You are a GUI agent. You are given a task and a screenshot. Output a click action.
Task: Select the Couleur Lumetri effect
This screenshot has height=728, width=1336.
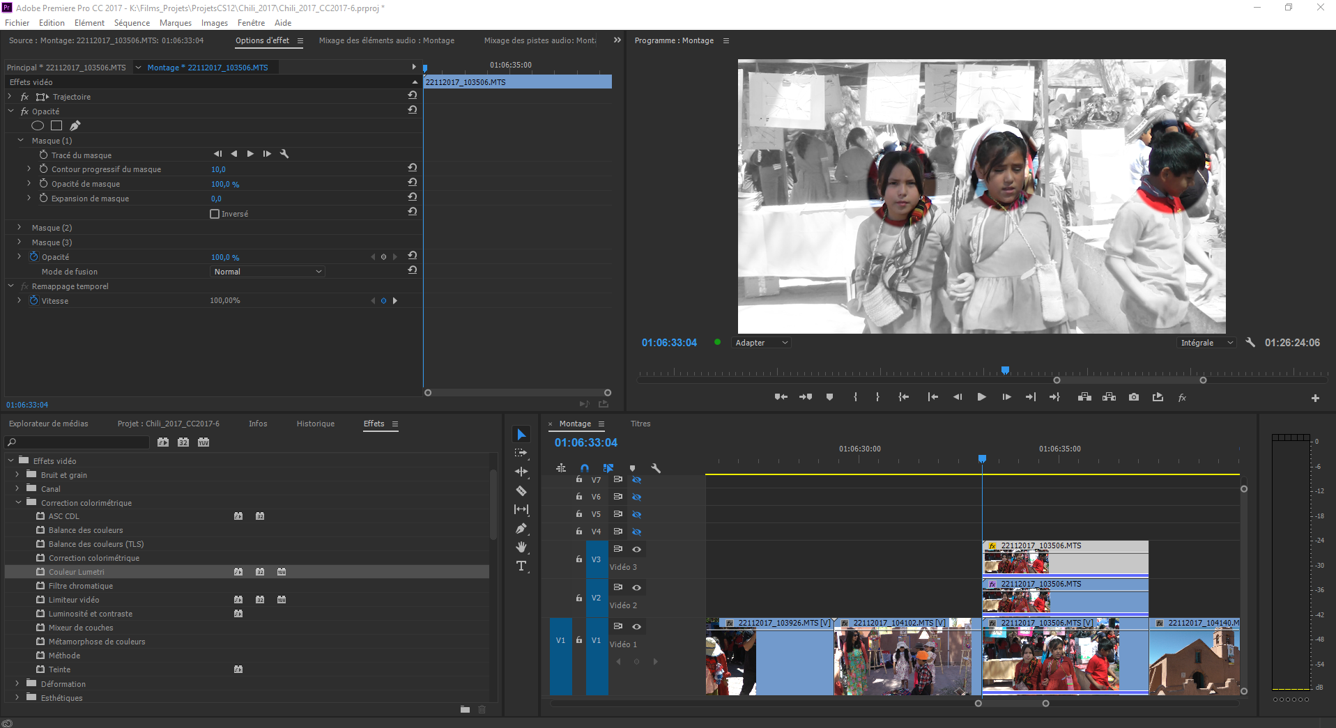[x=77, y=572]
